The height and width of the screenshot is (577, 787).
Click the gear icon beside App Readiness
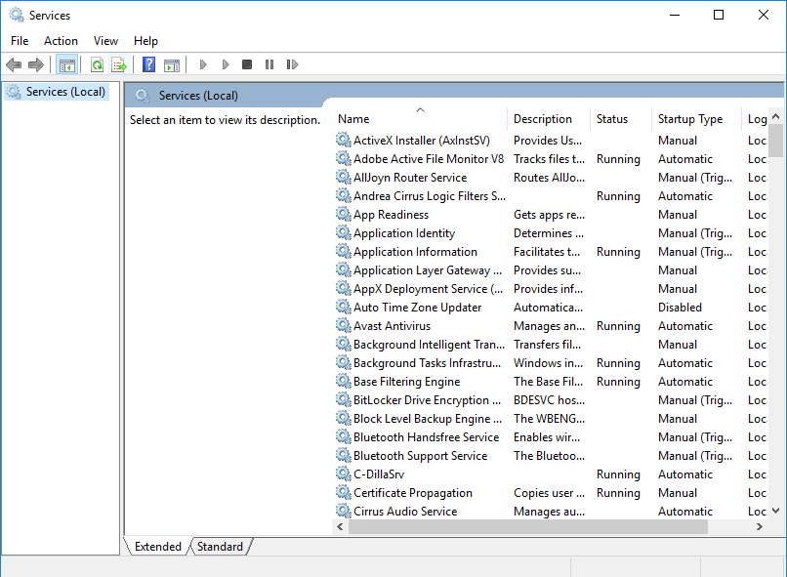click(344, 214)
